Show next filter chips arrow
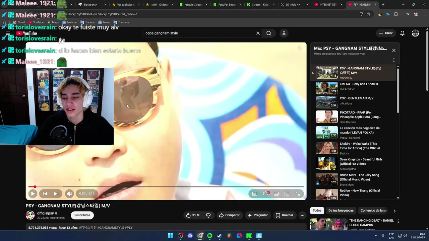Image resolution: width=429 pixels, height=241 pixels. coord(394,211)
